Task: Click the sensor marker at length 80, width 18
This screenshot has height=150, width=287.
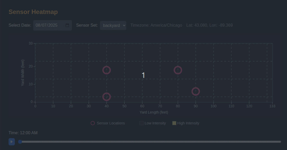Action: (178, 70)
